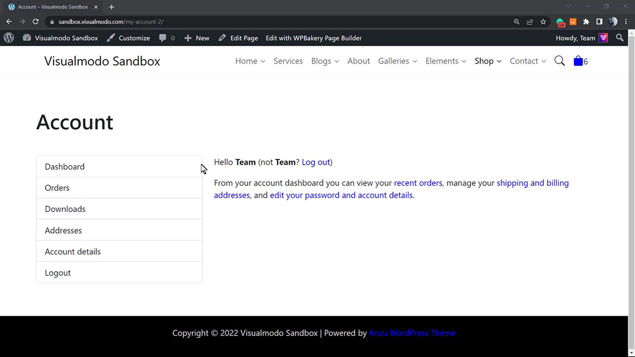Share this page icon in address bar
The image size is (635, 357).
click(x=530, y=21)
